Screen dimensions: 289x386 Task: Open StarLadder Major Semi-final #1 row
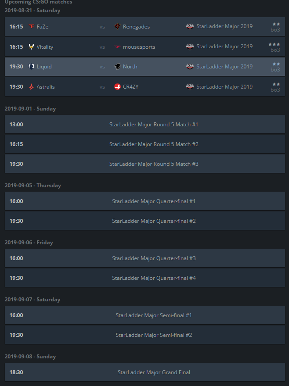[145, 315]
